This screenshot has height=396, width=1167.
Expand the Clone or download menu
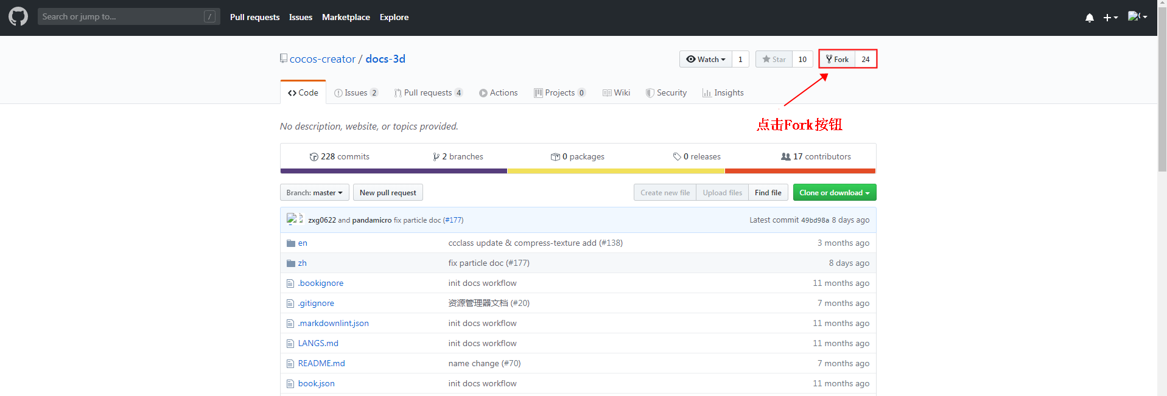tap(835, 193)
